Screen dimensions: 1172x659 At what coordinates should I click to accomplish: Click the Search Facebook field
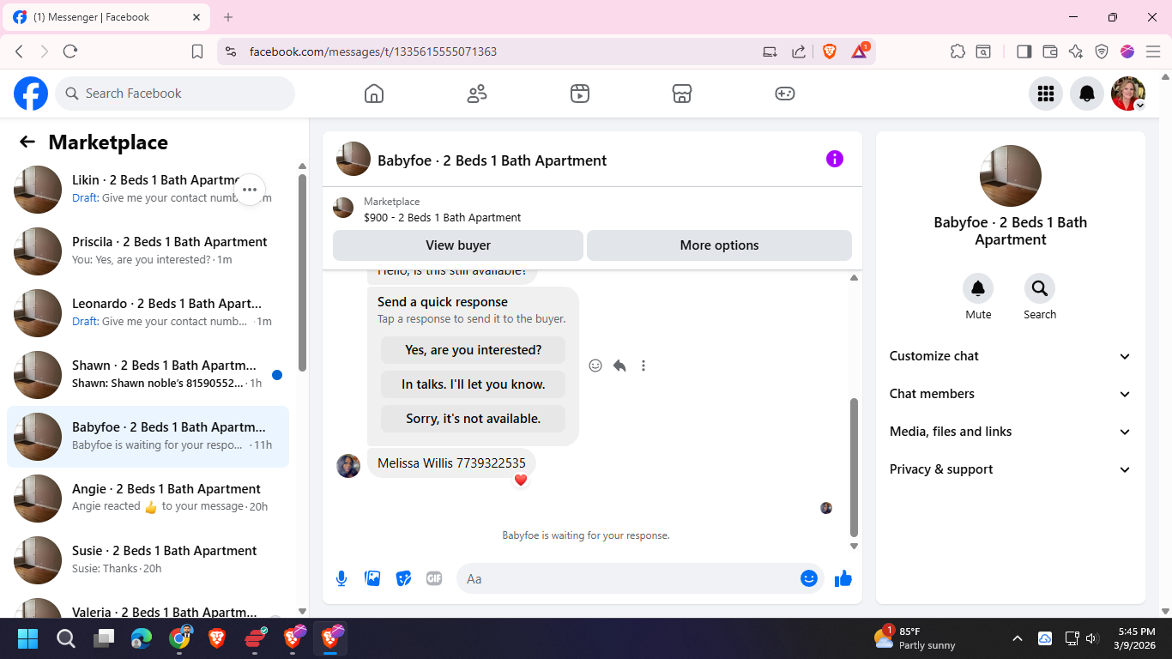pos(175,94)
